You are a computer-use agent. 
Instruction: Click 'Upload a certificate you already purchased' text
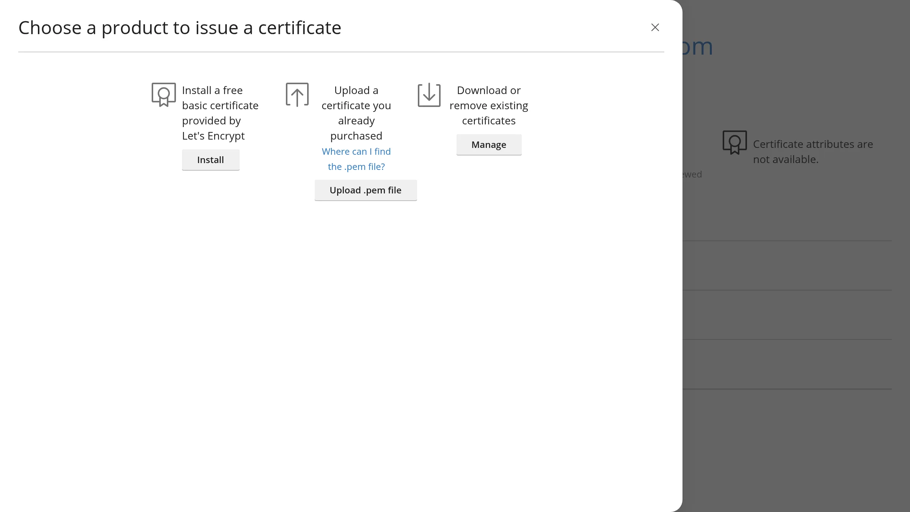coord(356,113)
